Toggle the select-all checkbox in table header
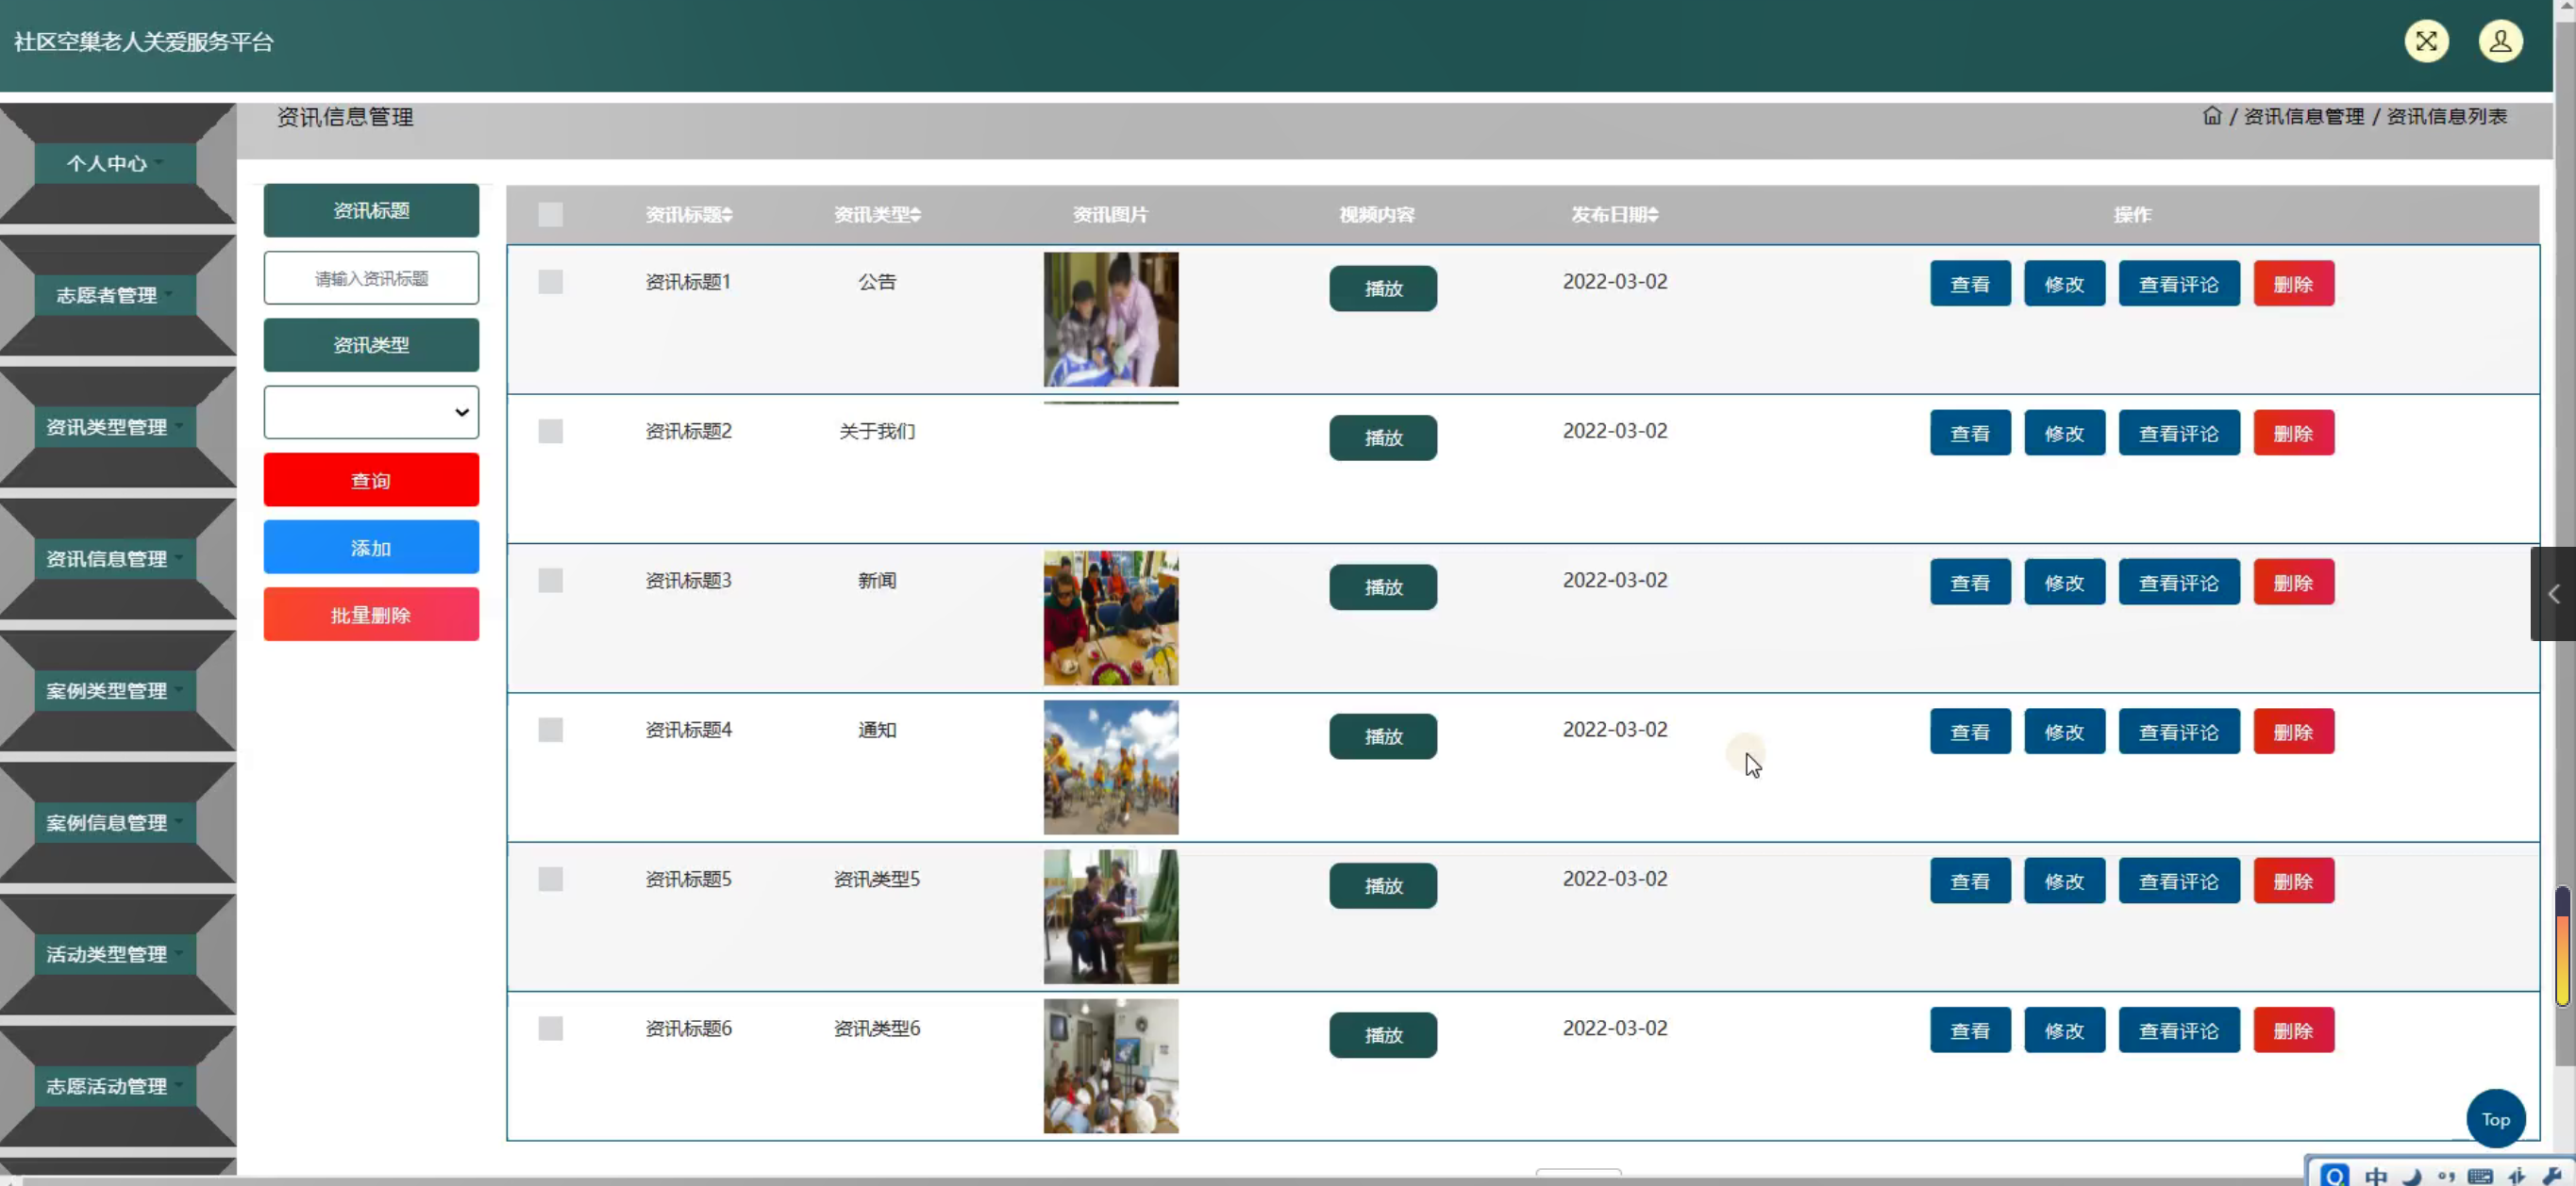This screenshot has width=2576, height=1186. (x=550, y=215)
